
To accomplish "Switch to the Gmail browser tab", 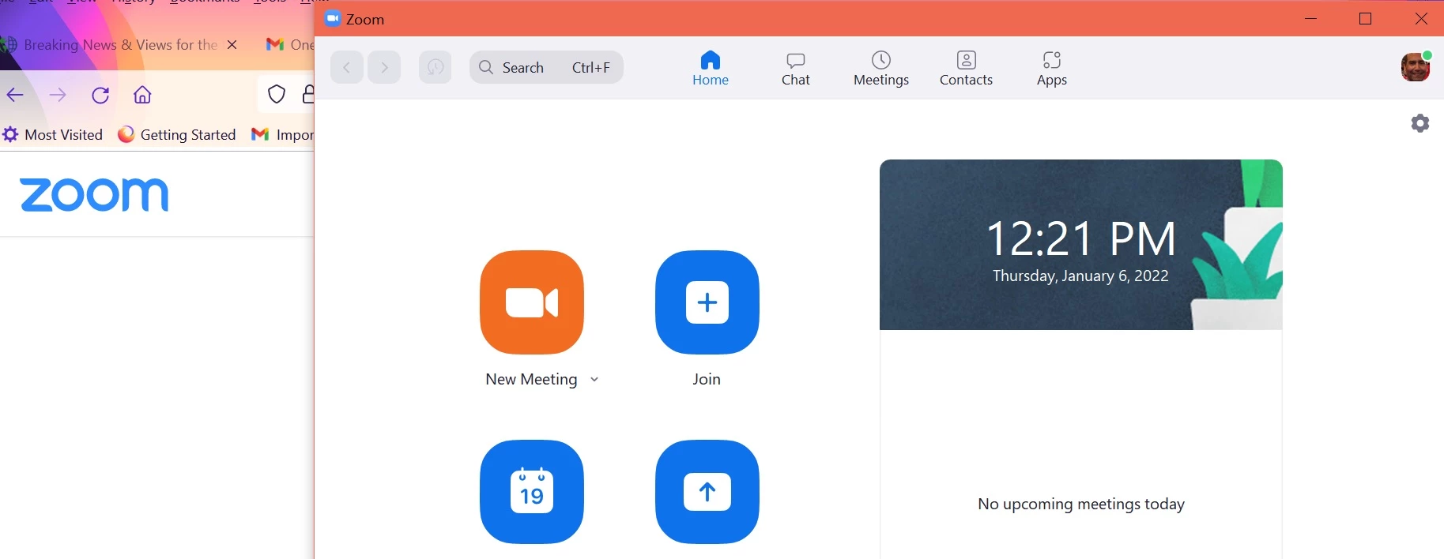I will (289, 45).
